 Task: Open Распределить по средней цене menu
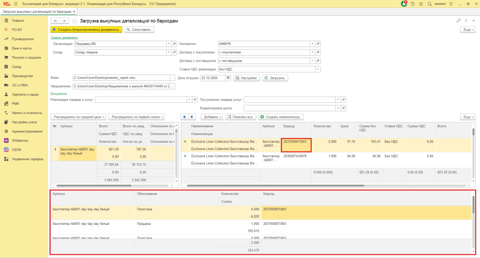pyautogui.click(x=78, y=116)
